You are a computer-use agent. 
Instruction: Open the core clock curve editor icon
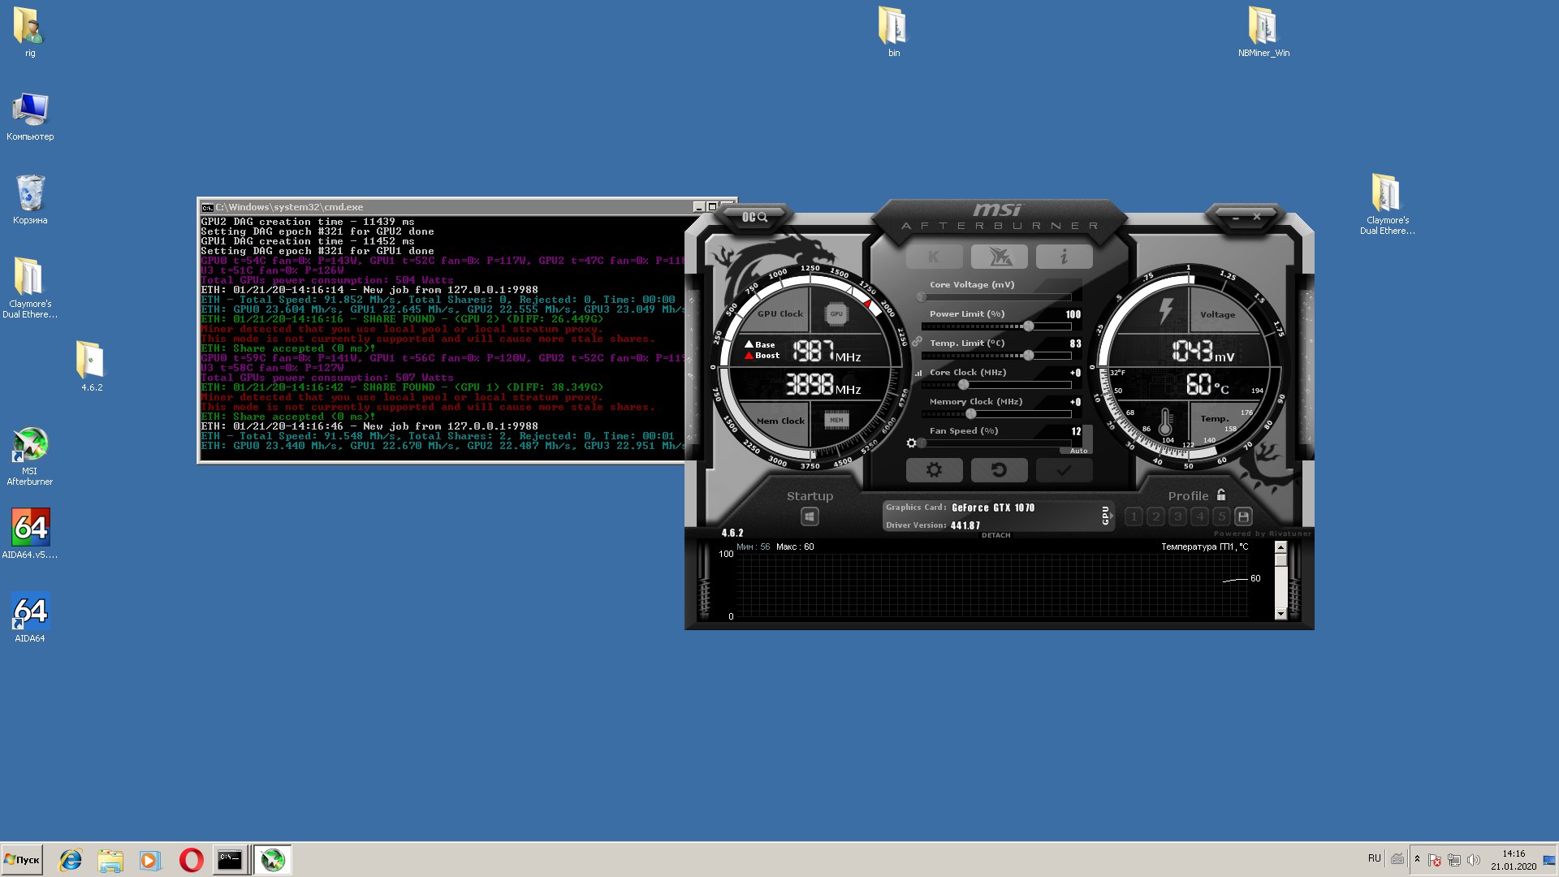click(x=918, y=373)
